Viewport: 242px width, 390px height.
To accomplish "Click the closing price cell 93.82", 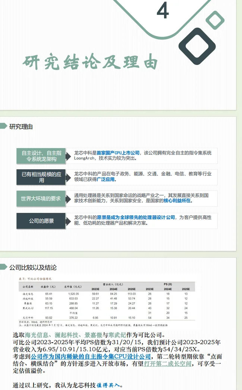I will click(49, 318).
